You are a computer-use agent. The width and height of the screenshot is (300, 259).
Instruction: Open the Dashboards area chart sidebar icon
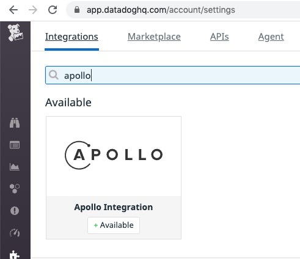pos(15,167)
